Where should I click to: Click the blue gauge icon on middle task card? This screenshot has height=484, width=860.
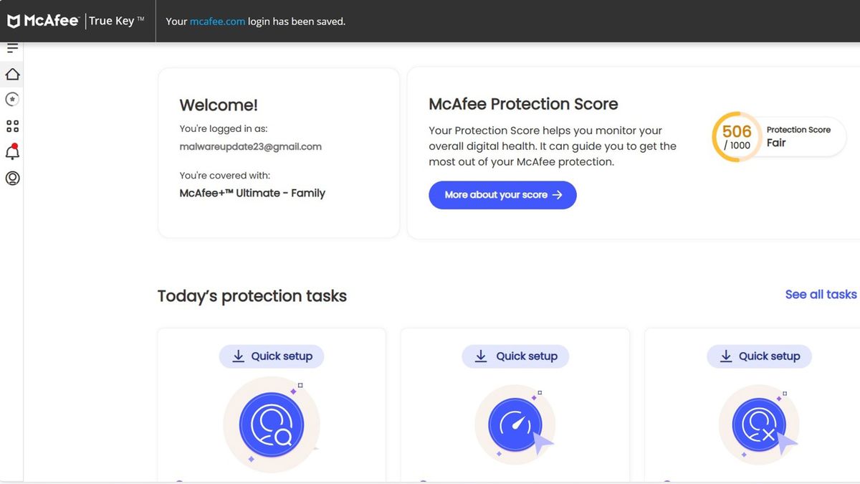515,424
